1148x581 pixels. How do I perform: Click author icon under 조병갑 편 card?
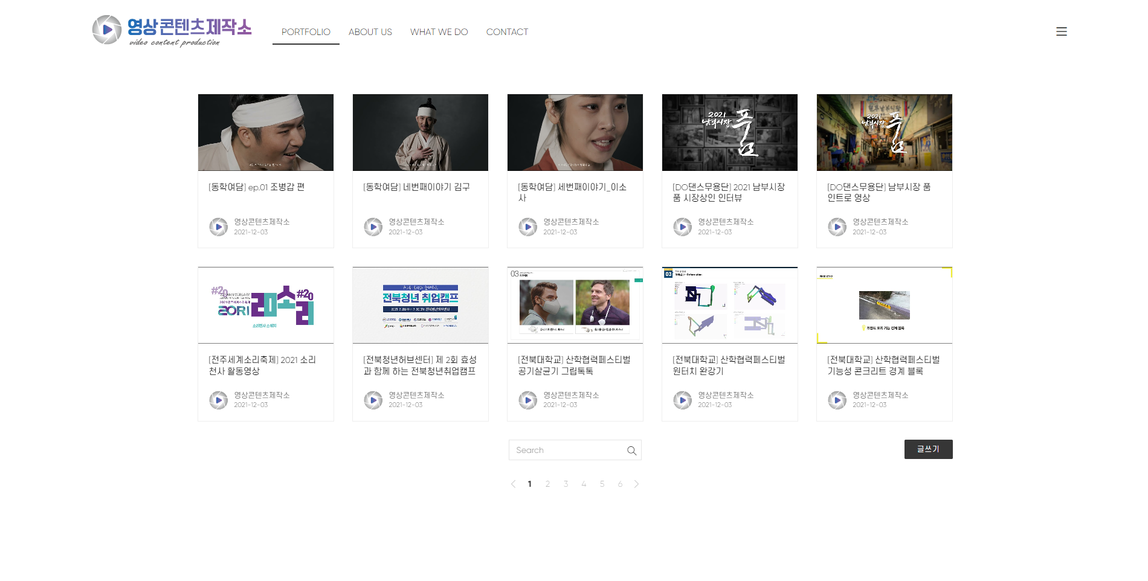point(219,227)
